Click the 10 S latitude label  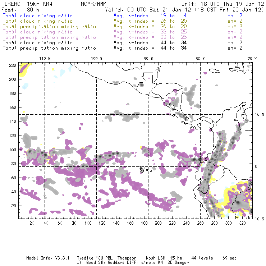[x=258, y=218]
